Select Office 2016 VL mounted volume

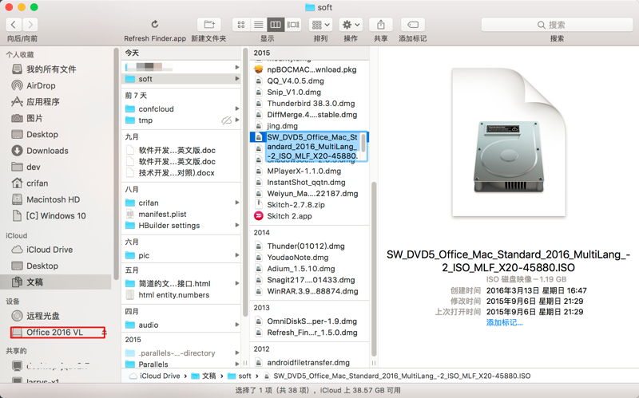(x=54, y=333)
